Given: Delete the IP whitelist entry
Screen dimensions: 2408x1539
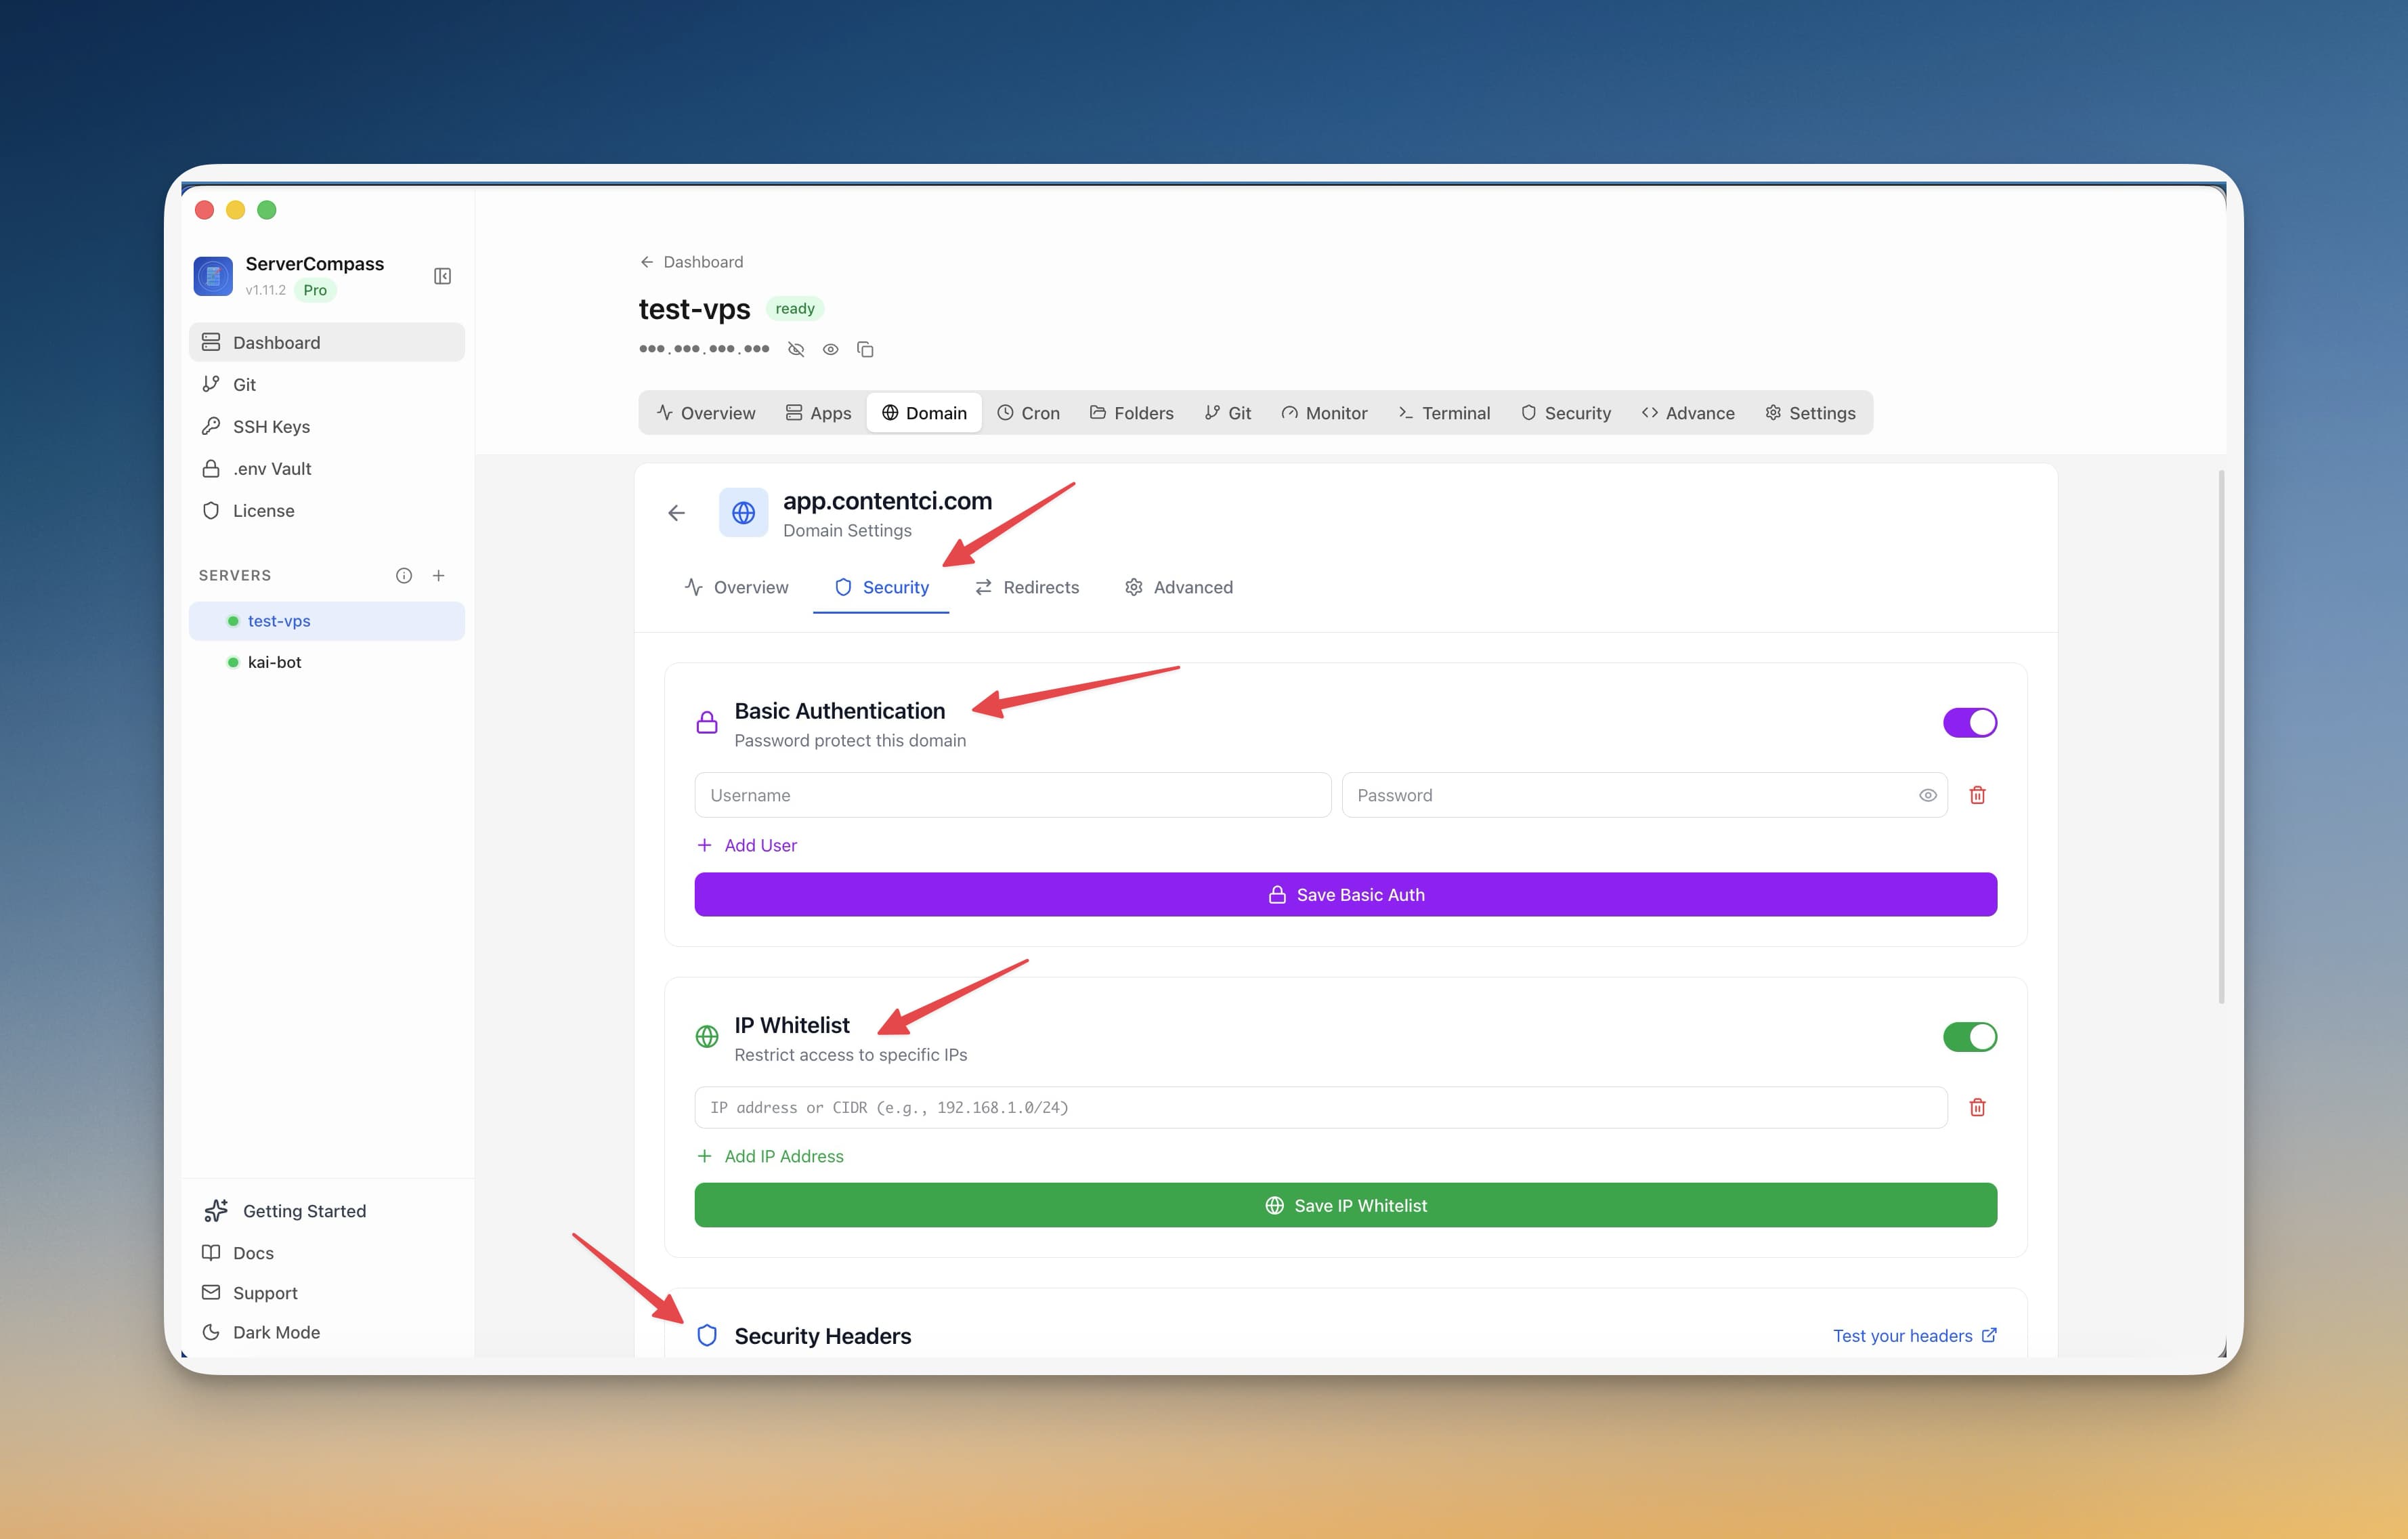Looking at the screenshot, I should [1978, 1107].
